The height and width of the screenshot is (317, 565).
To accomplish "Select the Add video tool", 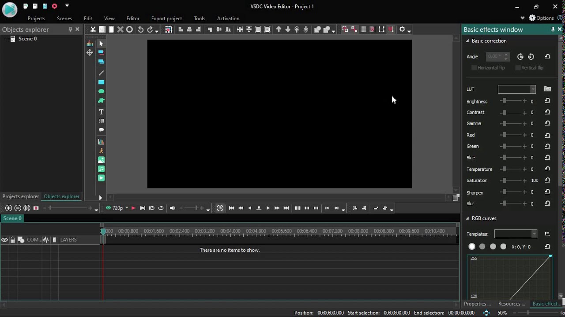I will coord(101,178).
